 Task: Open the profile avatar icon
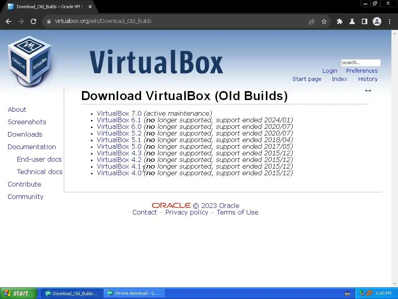click(377, 21)
